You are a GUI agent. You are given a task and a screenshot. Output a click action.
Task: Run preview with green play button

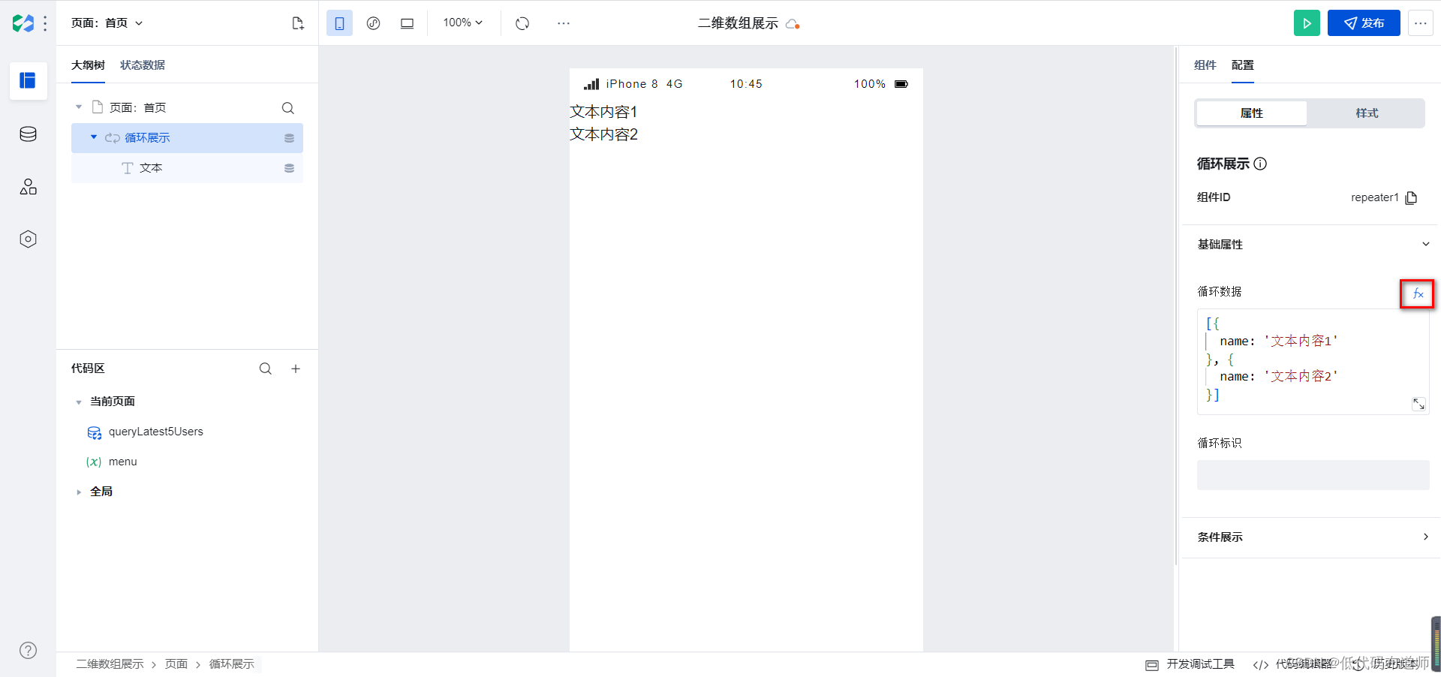1307,23
